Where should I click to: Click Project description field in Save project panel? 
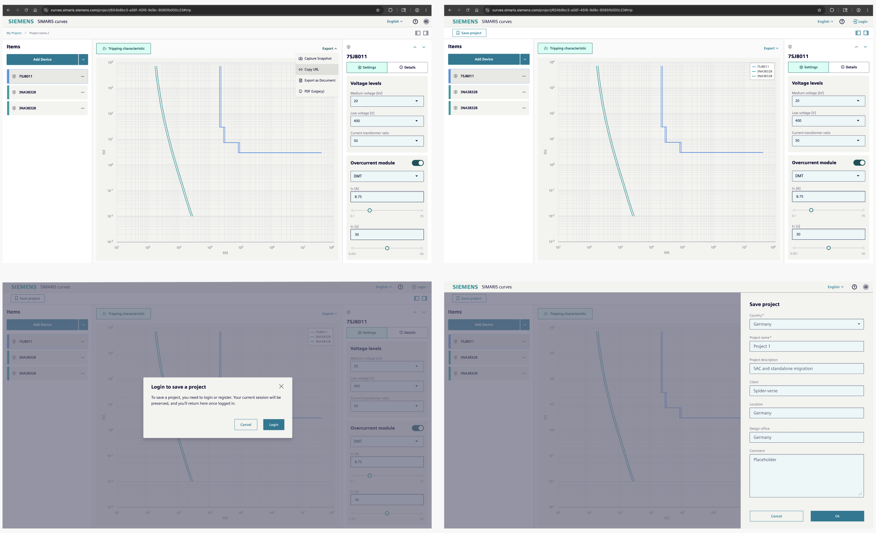pos(806,369)
